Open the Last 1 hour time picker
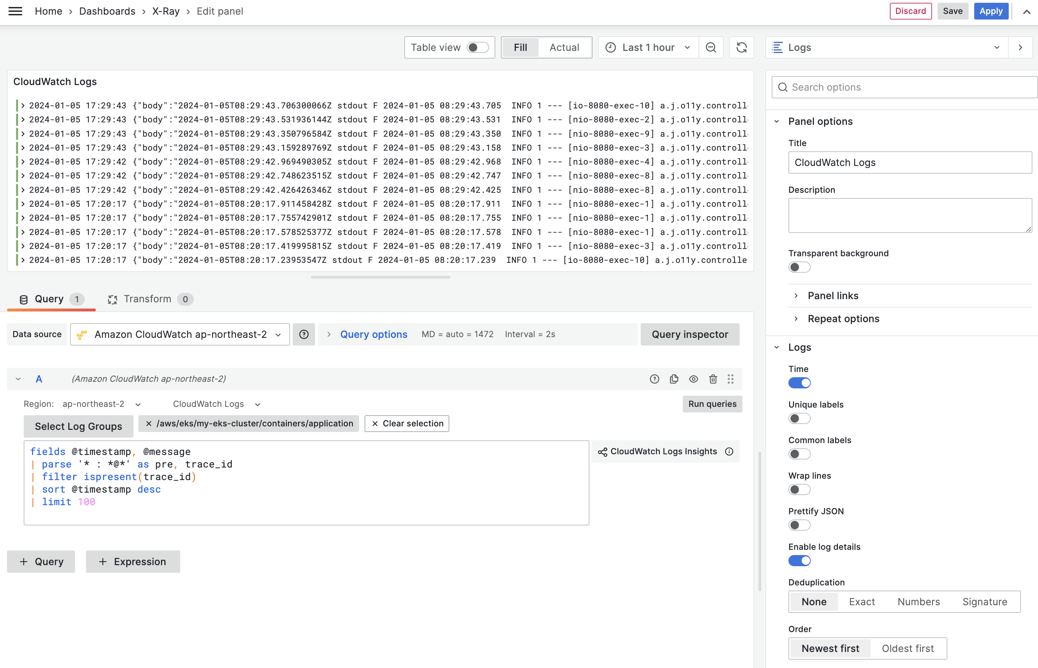1038x668 pixels. 648,47
